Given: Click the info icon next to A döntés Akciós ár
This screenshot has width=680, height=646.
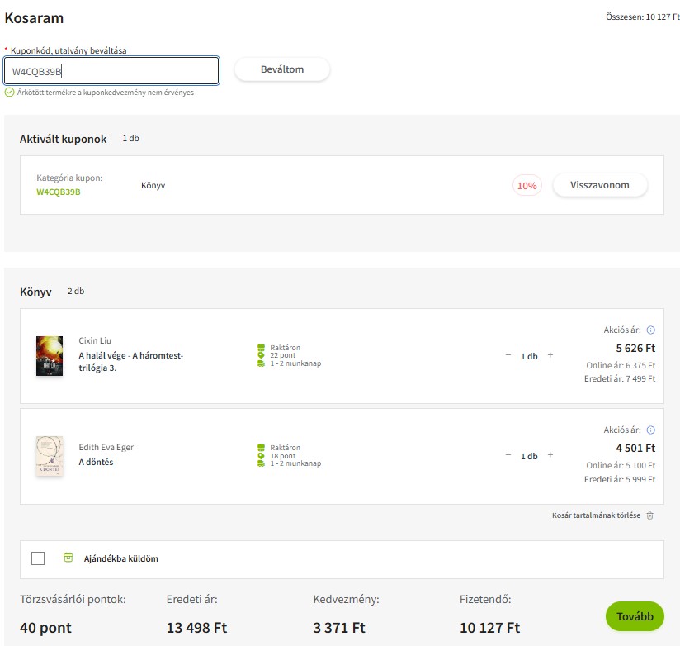Looking at the screenshot, I should point(650,430).
